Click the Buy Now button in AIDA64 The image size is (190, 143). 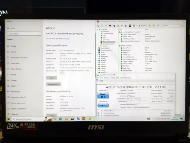point(142,26)
